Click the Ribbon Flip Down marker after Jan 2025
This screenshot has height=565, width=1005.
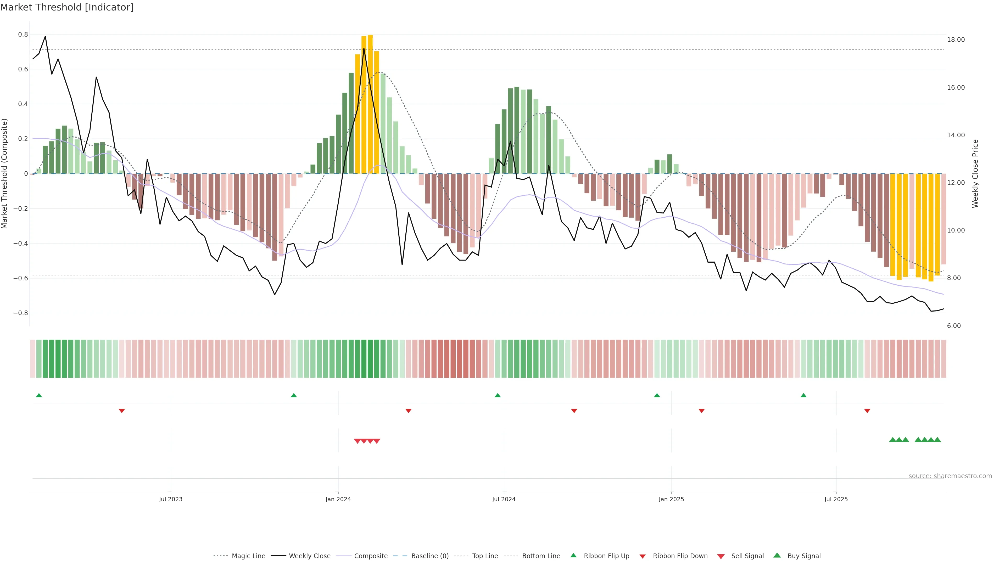click(x=701, y=411)
